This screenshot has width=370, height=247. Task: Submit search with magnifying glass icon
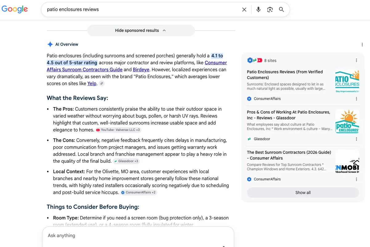pos(282,10)
